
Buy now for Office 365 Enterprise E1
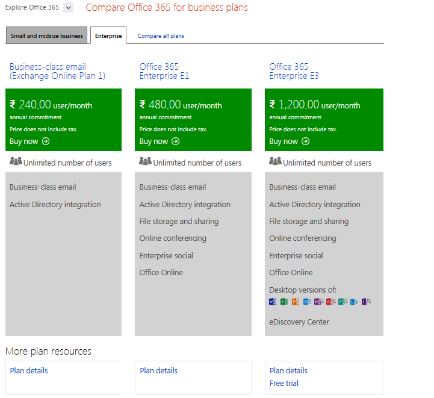point(159,141)
